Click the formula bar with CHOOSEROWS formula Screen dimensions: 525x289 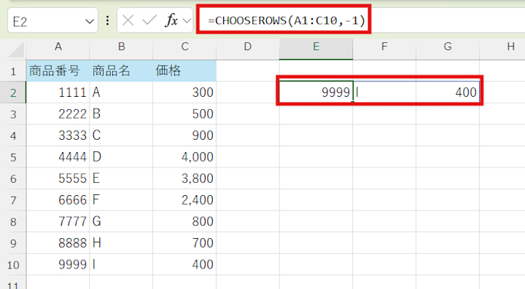pyautogui.click(x=362, y=20)
